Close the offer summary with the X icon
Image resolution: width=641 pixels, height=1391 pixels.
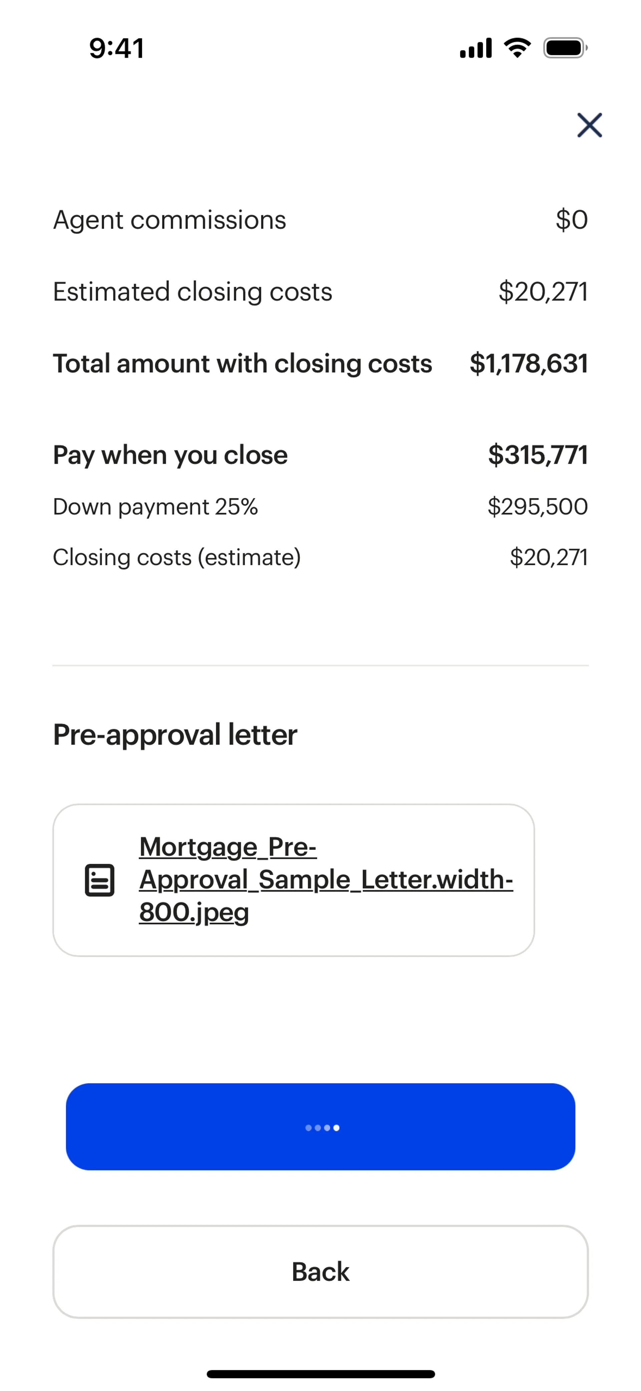coord(589,125)
